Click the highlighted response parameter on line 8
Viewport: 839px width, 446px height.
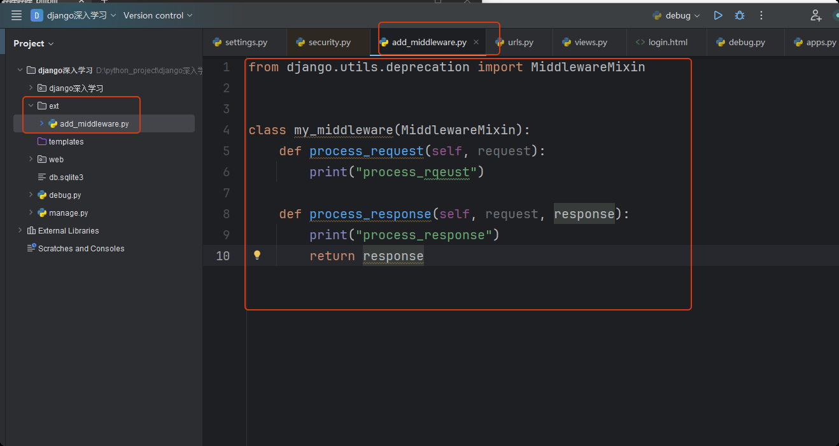tap(584, 214)
